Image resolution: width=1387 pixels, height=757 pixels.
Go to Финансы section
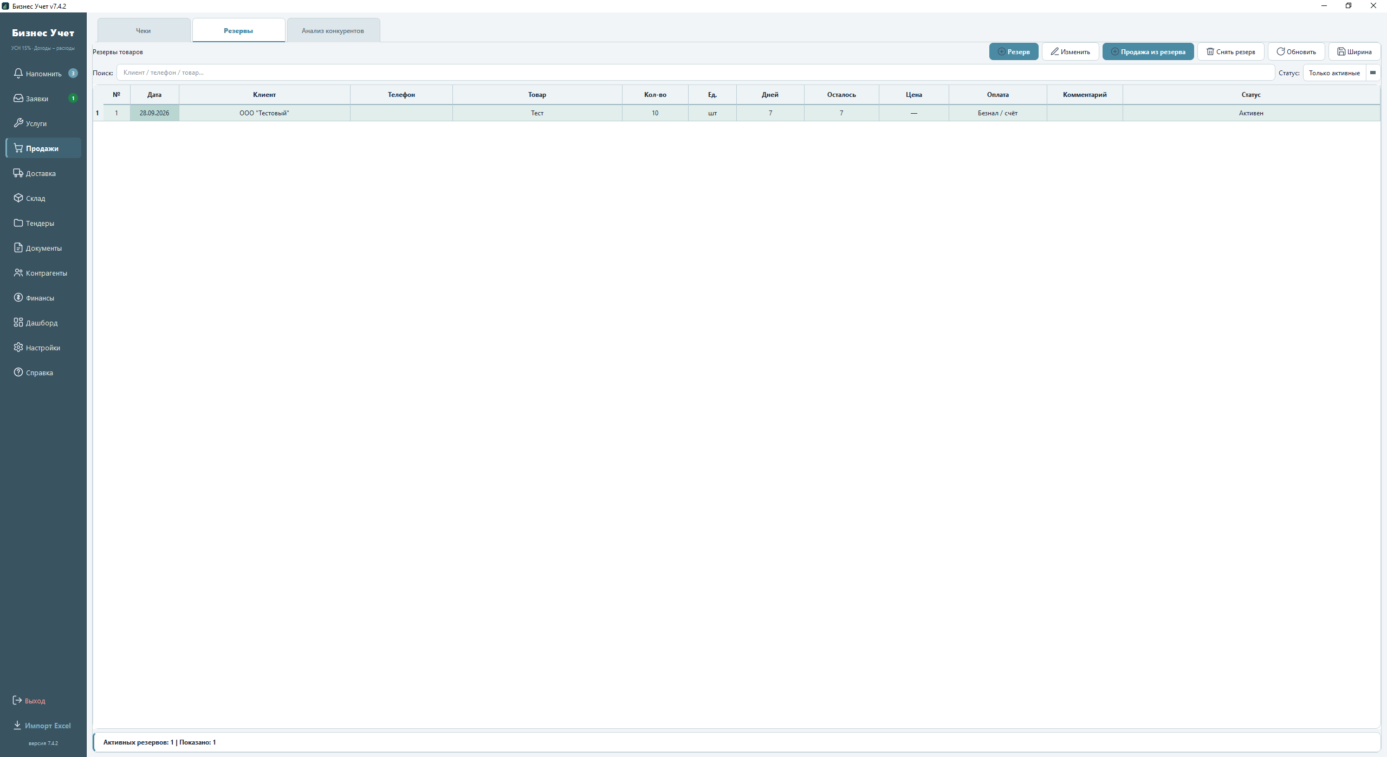pyautogui.click(x=43, y=298)
